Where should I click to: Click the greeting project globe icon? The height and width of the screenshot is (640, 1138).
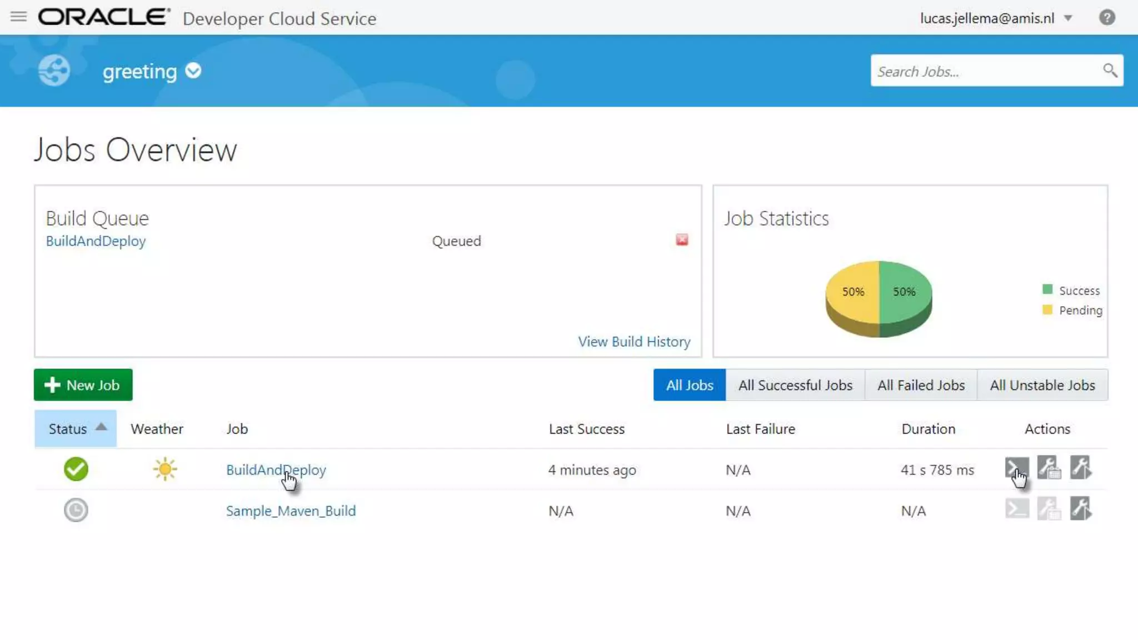[x=54, y=71]
